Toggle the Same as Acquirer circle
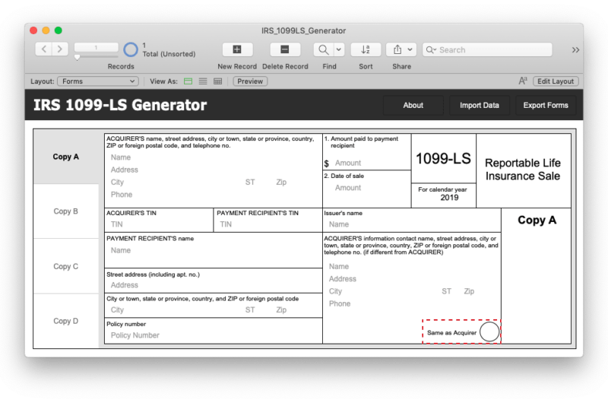 click(x=489, y=332)
